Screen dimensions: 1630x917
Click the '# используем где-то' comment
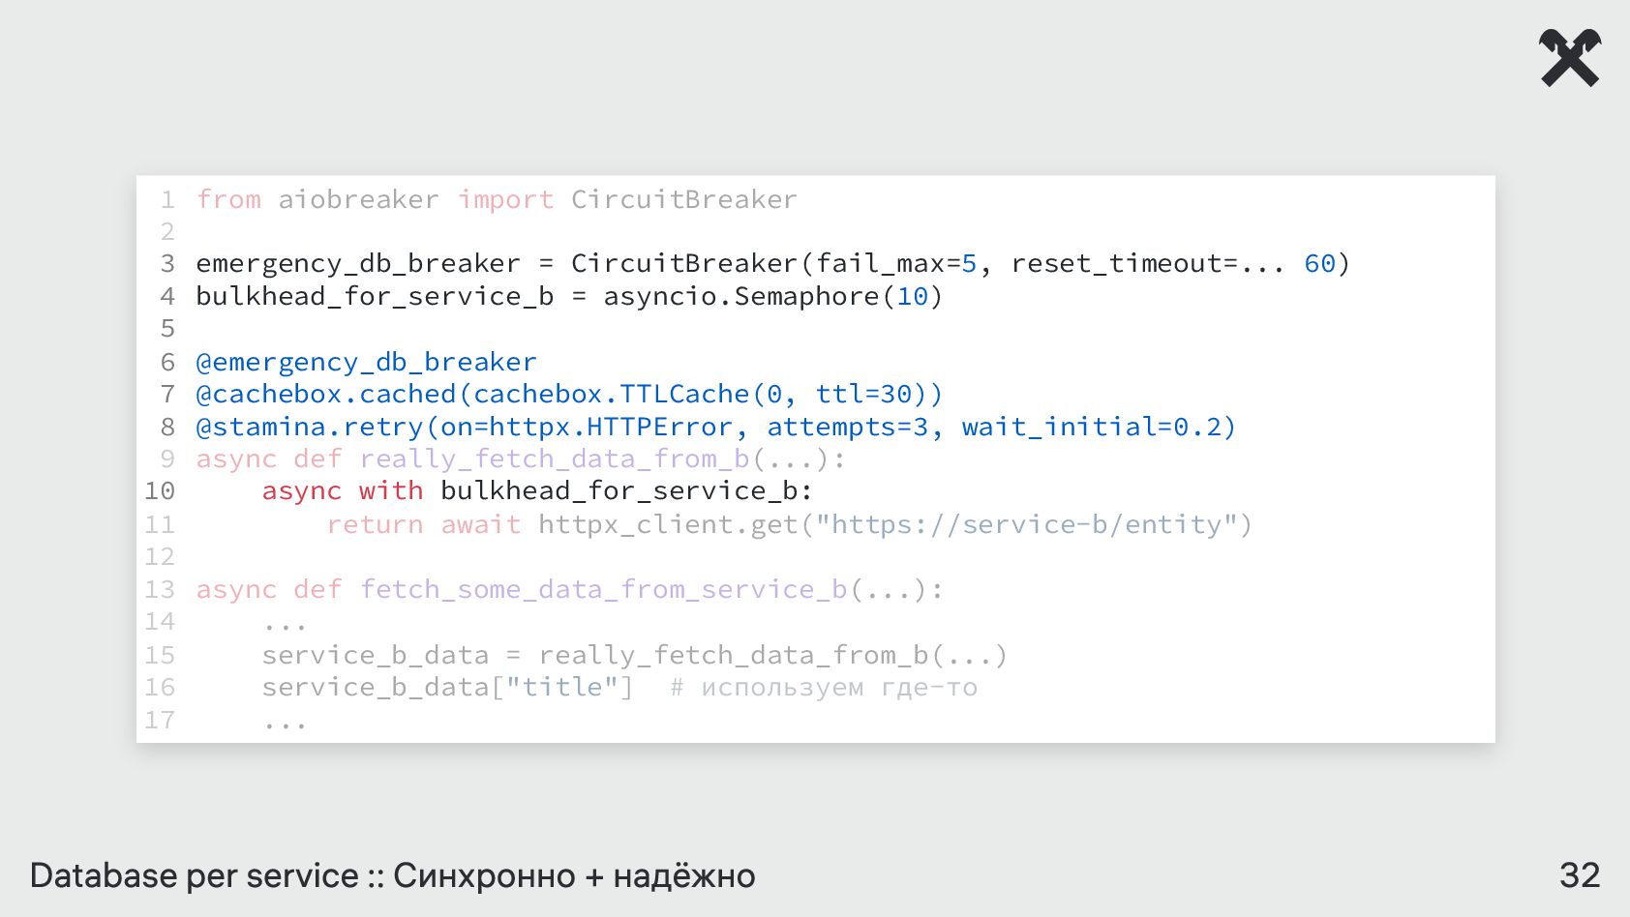click(x=824, y=688)
